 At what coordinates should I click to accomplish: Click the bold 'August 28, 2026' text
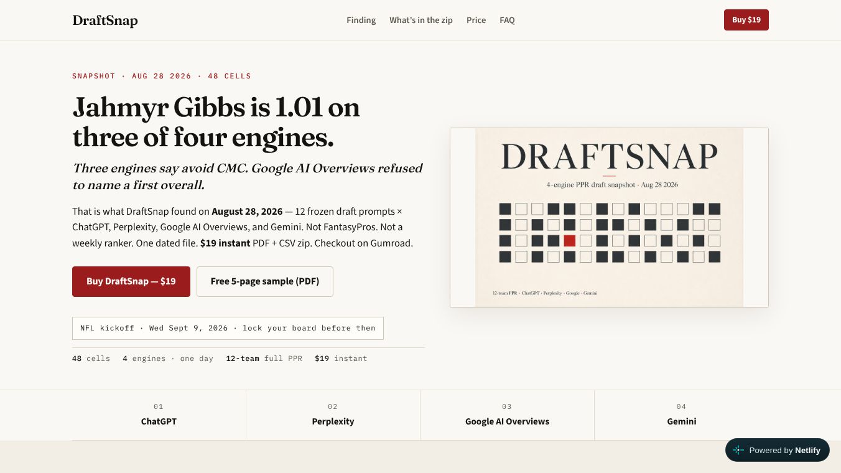point(247,211)
